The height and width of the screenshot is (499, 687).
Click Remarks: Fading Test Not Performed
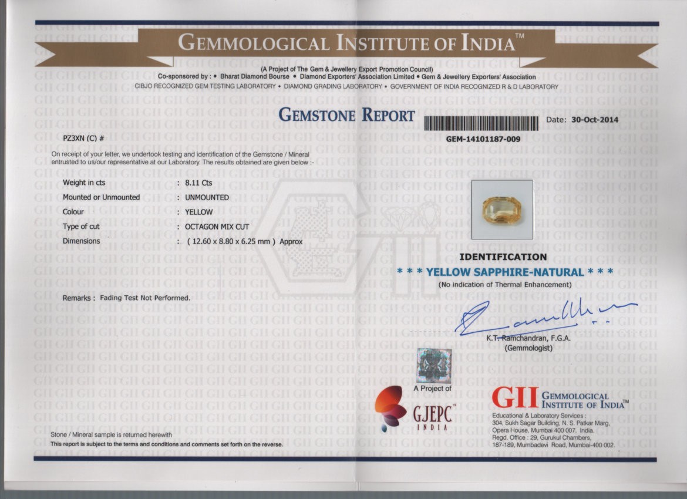[126, 298]
